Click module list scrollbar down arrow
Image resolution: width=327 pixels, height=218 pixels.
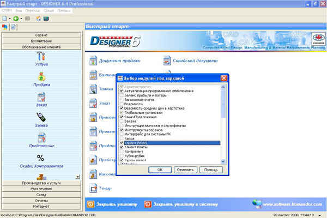[223, 161]
